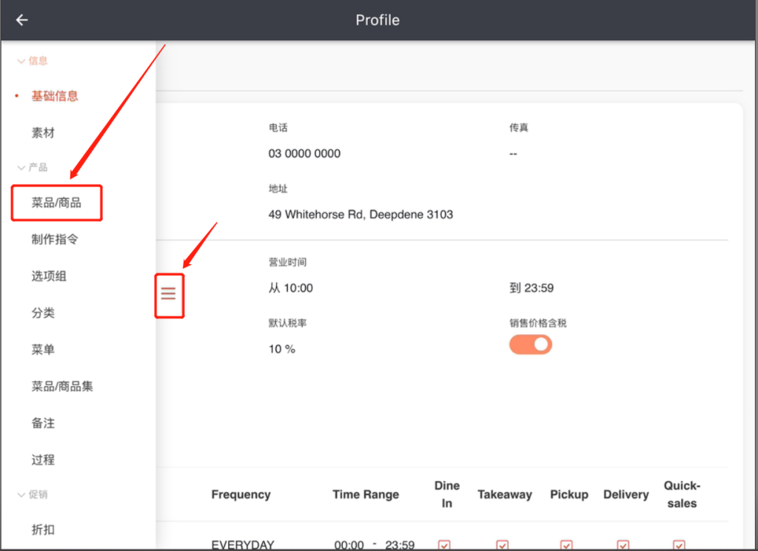Toggle the hamburger menu icon
This screenshot has width=758, height=551.
[x=168, y=293]
